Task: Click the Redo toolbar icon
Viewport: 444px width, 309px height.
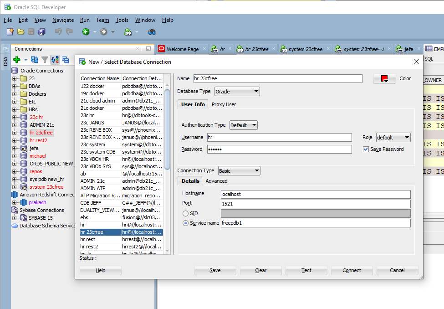Action: [69, 31]
